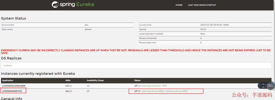Click the Availability Zones column header

tap(95, 81)
